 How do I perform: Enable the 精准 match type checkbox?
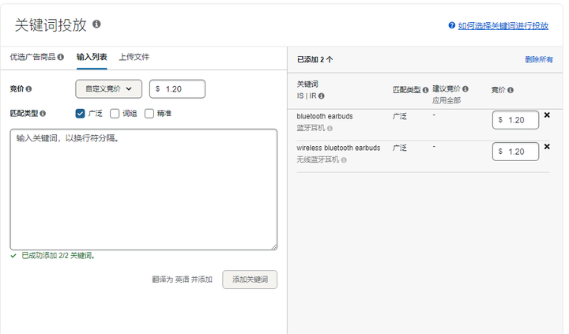150,114
